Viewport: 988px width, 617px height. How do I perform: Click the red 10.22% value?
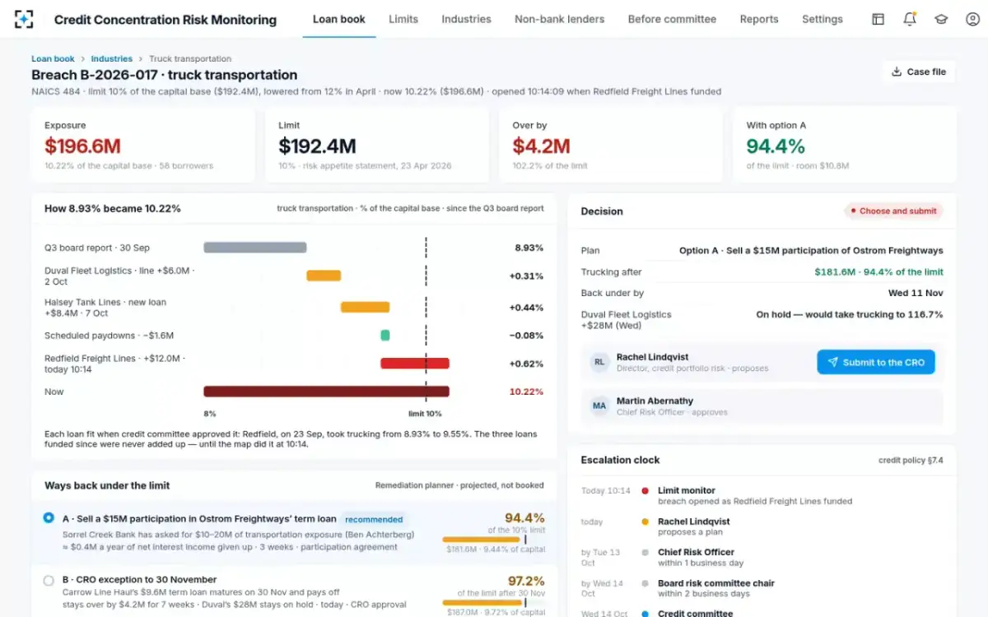pos(526,392)
